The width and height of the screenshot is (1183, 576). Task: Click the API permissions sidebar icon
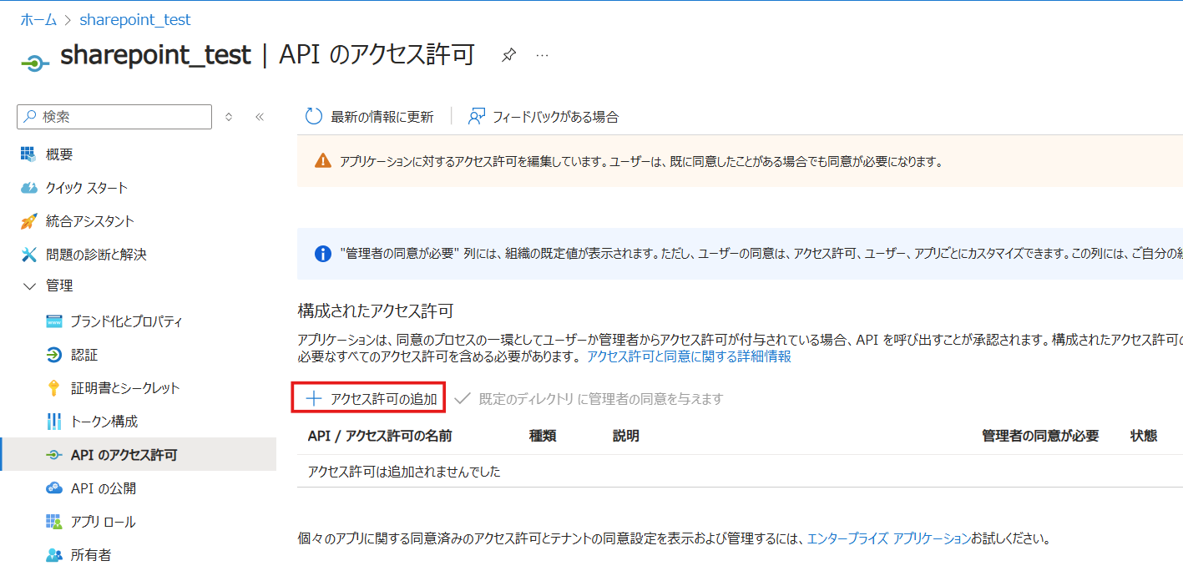click(54, 455)
